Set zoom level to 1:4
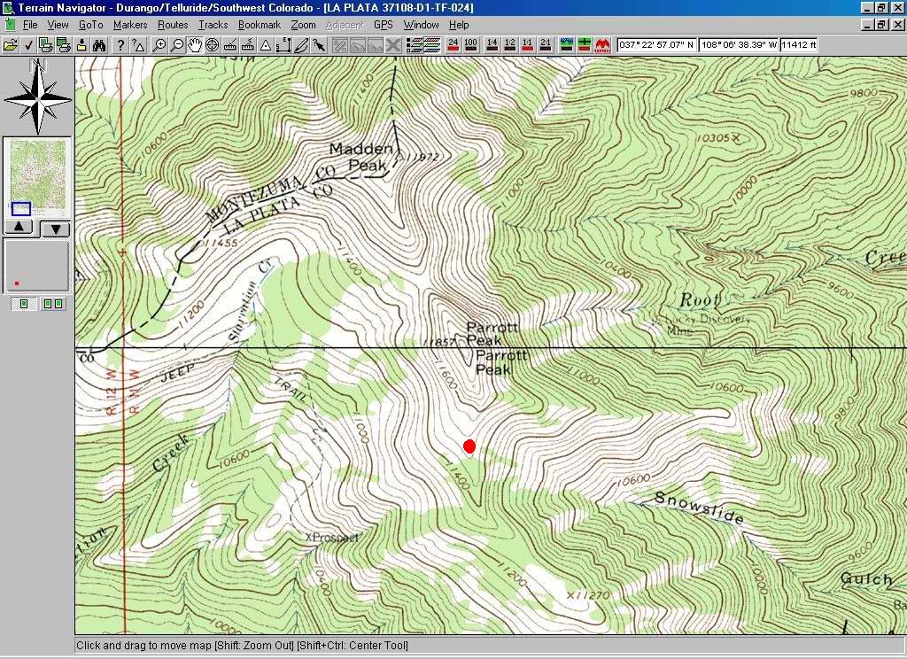 point(492,45)
